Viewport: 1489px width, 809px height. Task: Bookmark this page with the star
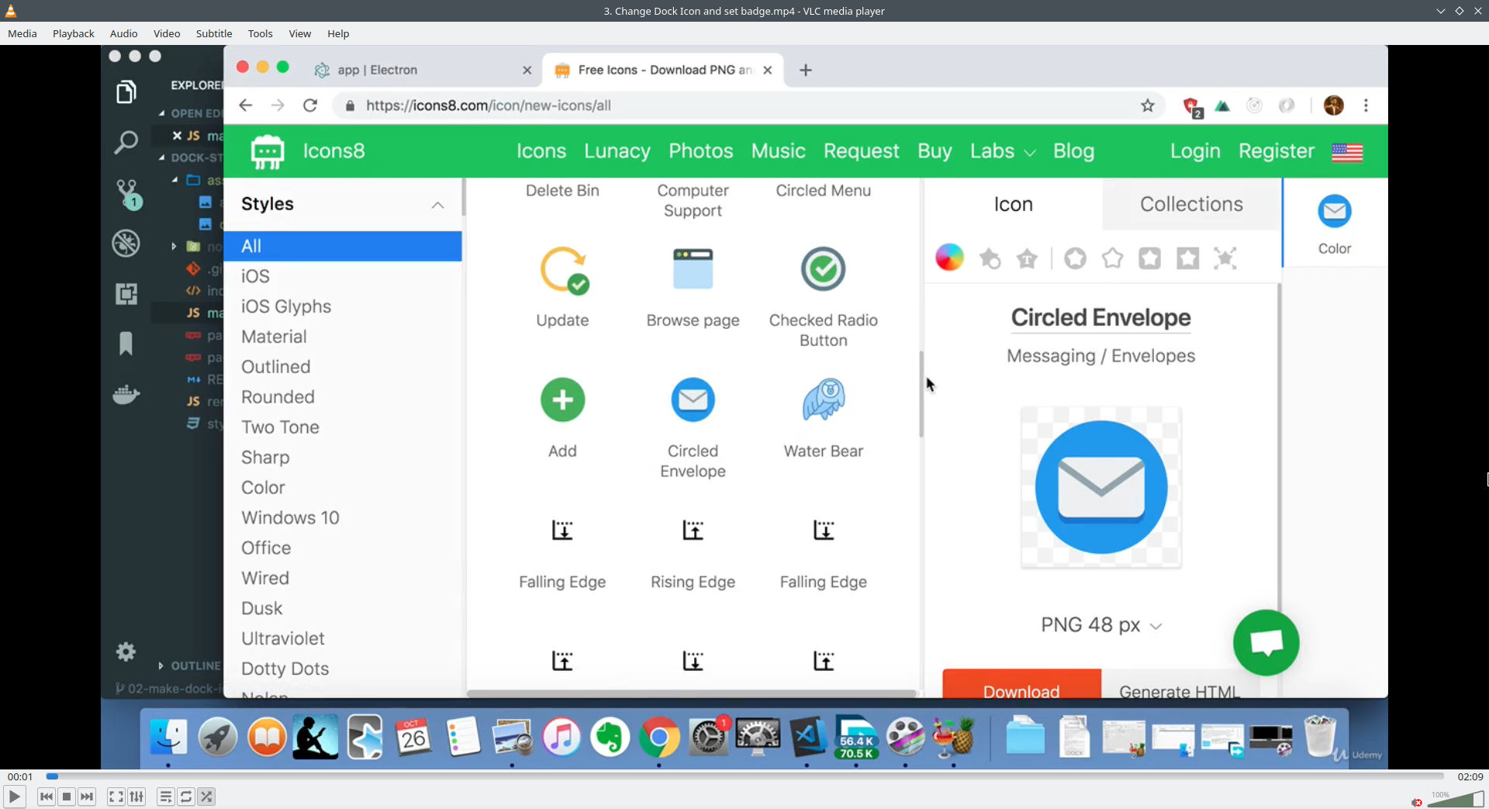coord(1148,105)
